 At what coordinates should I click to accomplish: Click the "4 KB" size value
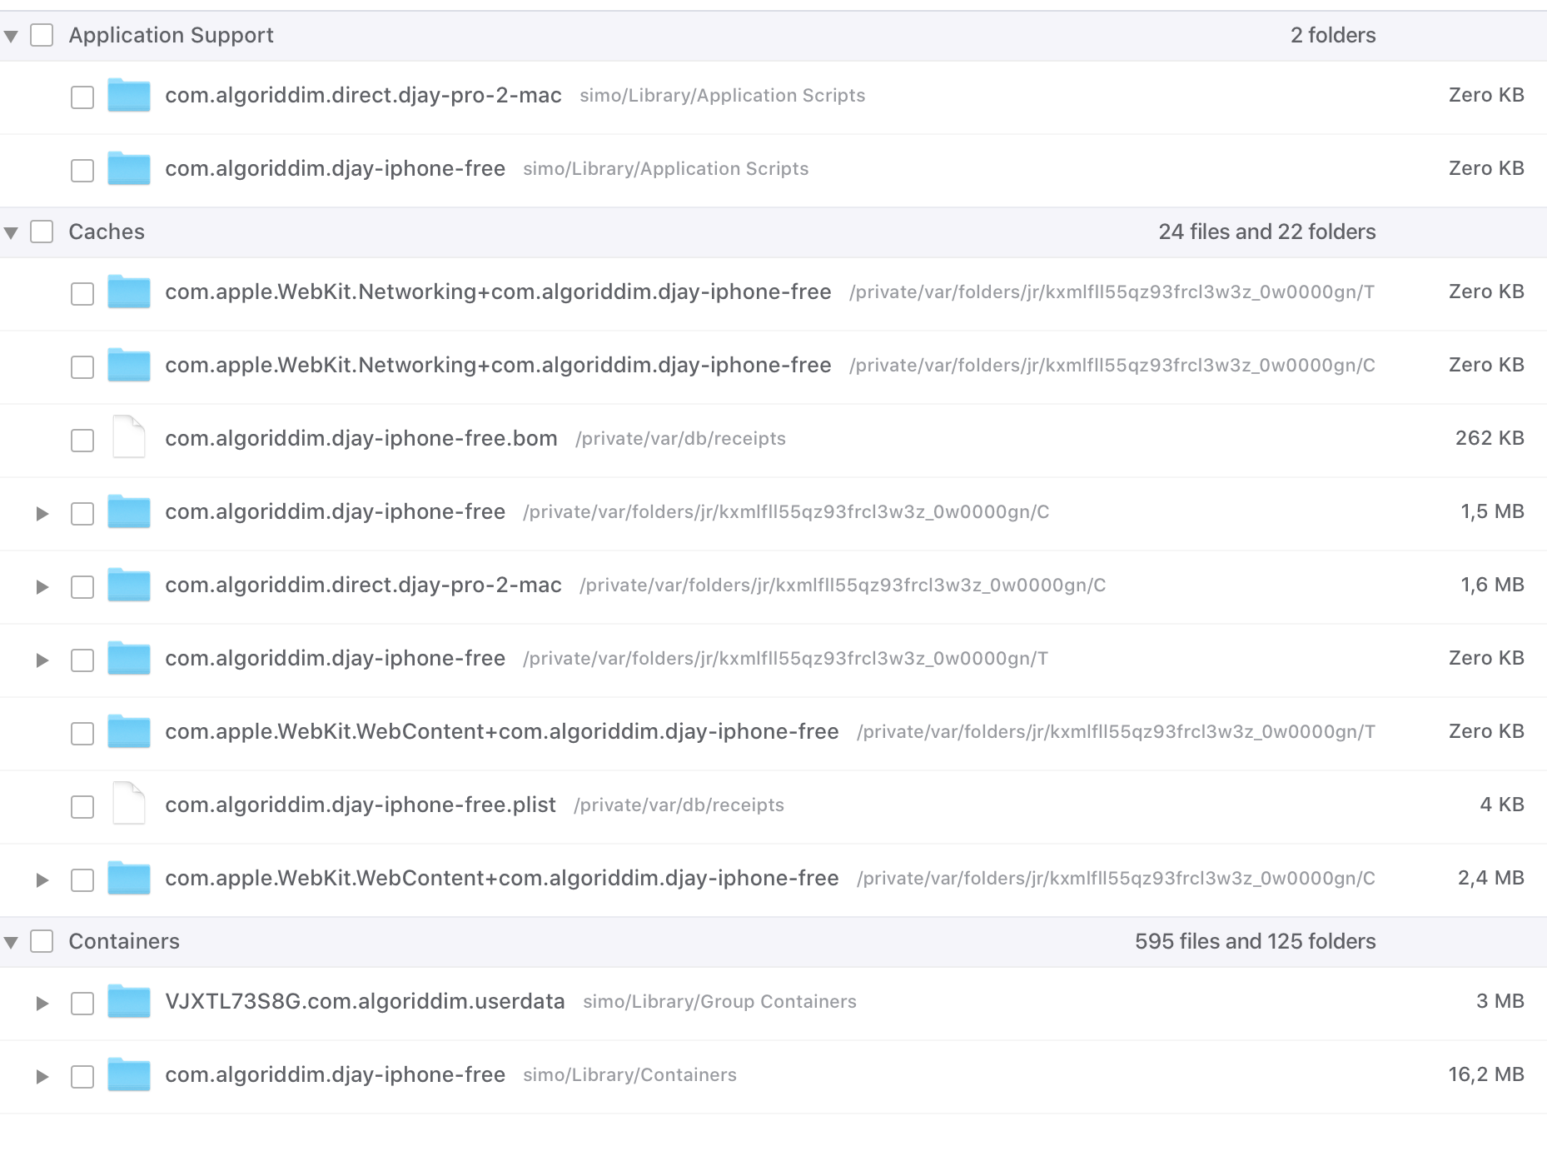point(1502,805)
